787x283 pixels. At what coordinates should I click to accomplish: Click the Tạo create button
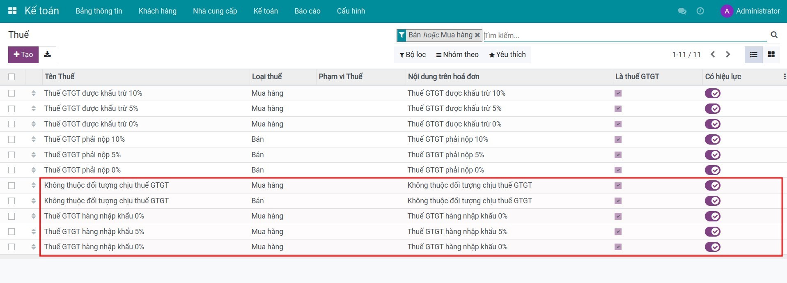pyautogui.click(x=23, y=55)
